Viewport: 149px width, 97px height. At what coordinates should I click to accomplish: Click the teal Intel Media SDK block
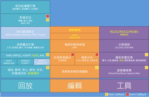(x=9, y=62)
